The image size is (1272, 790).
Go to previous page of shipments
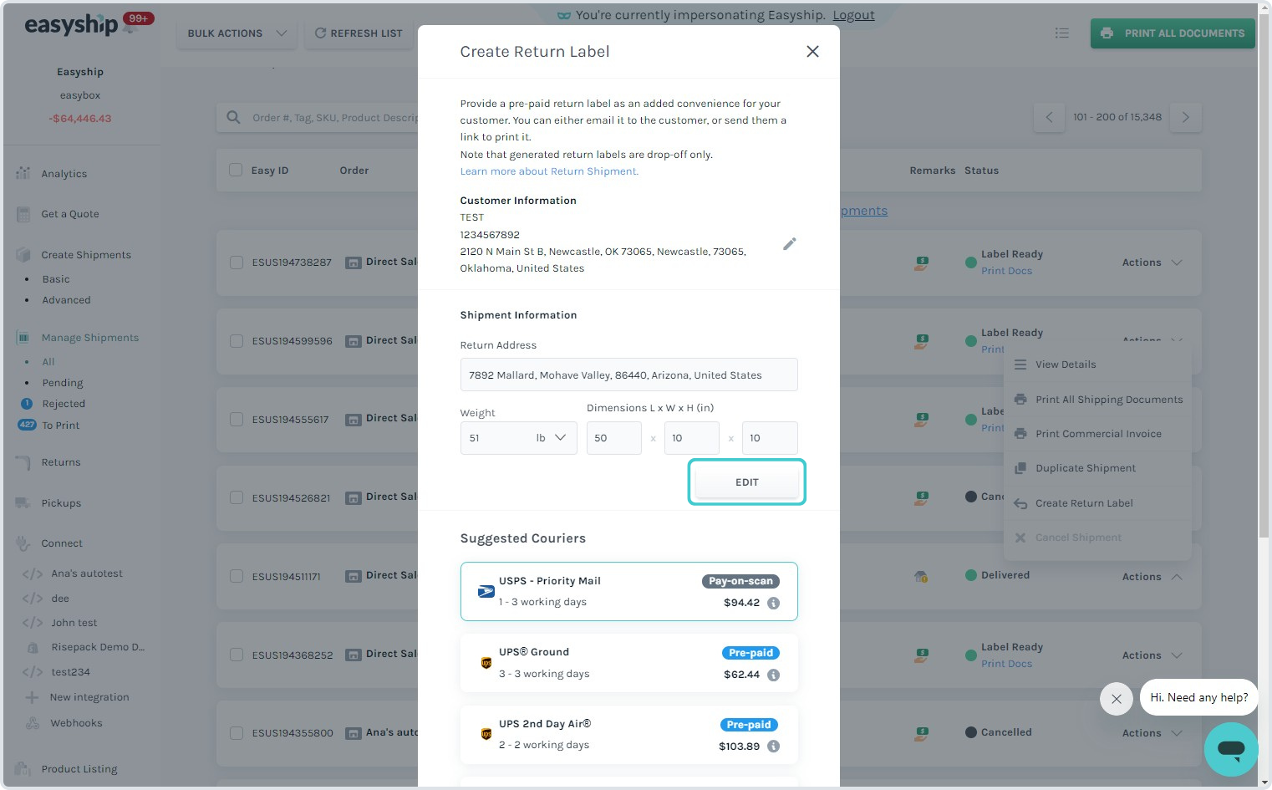click(x=1049, y=117)
